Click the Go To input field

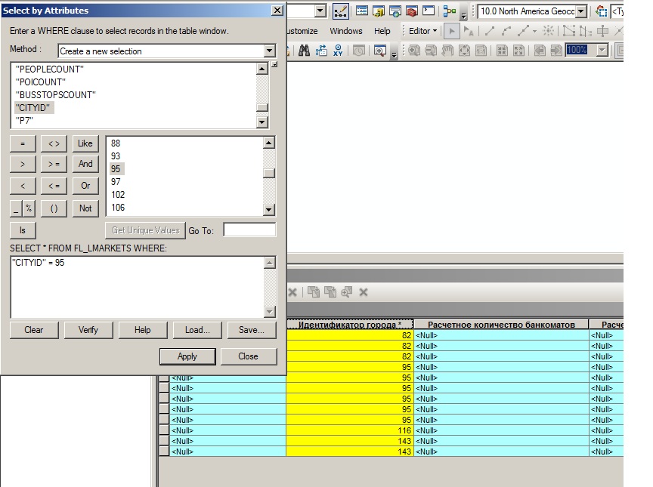(249, 230)
